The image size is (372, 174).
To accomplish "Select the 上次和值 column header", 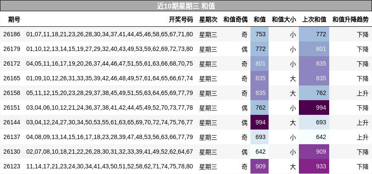I will tap(314, 19).
